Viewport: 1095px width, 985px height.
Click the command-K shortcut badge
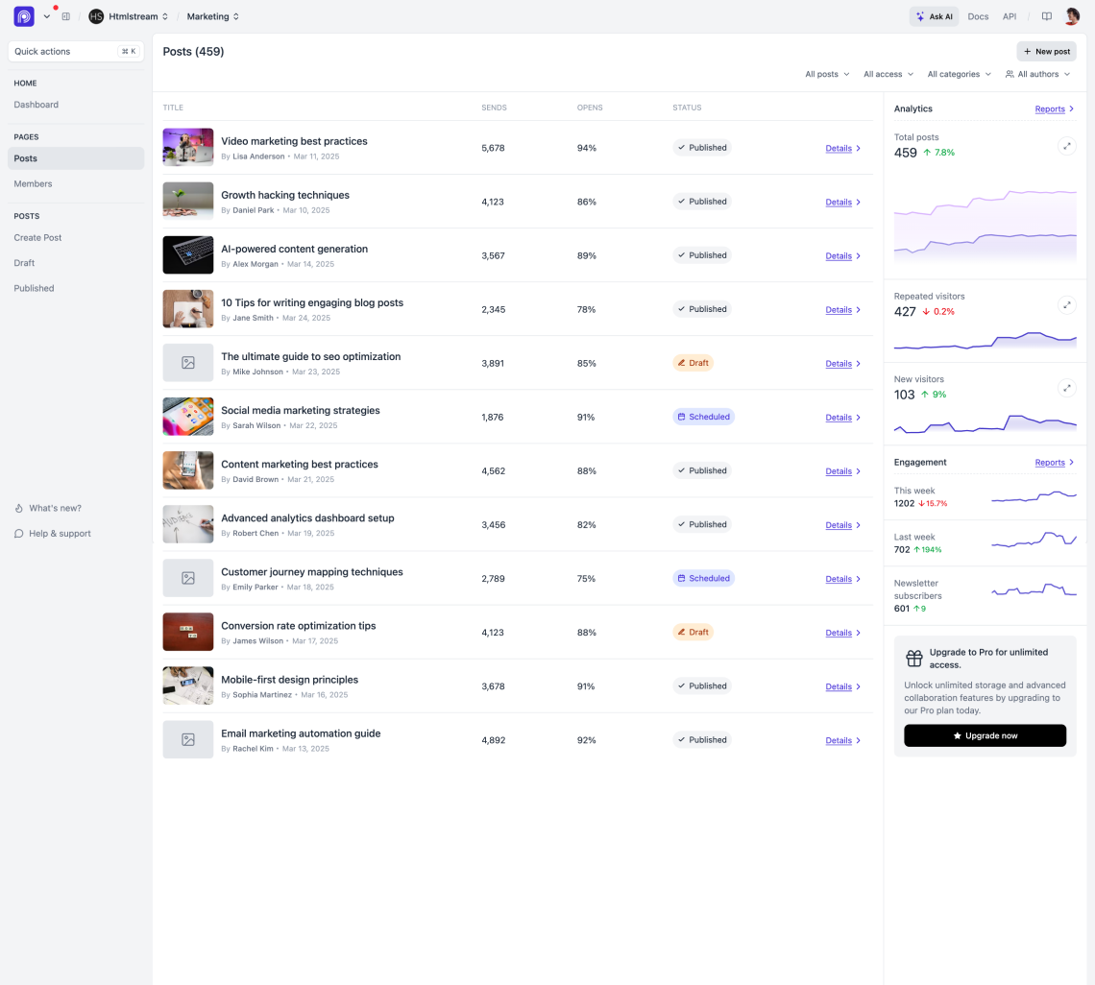tap(129, 51)
